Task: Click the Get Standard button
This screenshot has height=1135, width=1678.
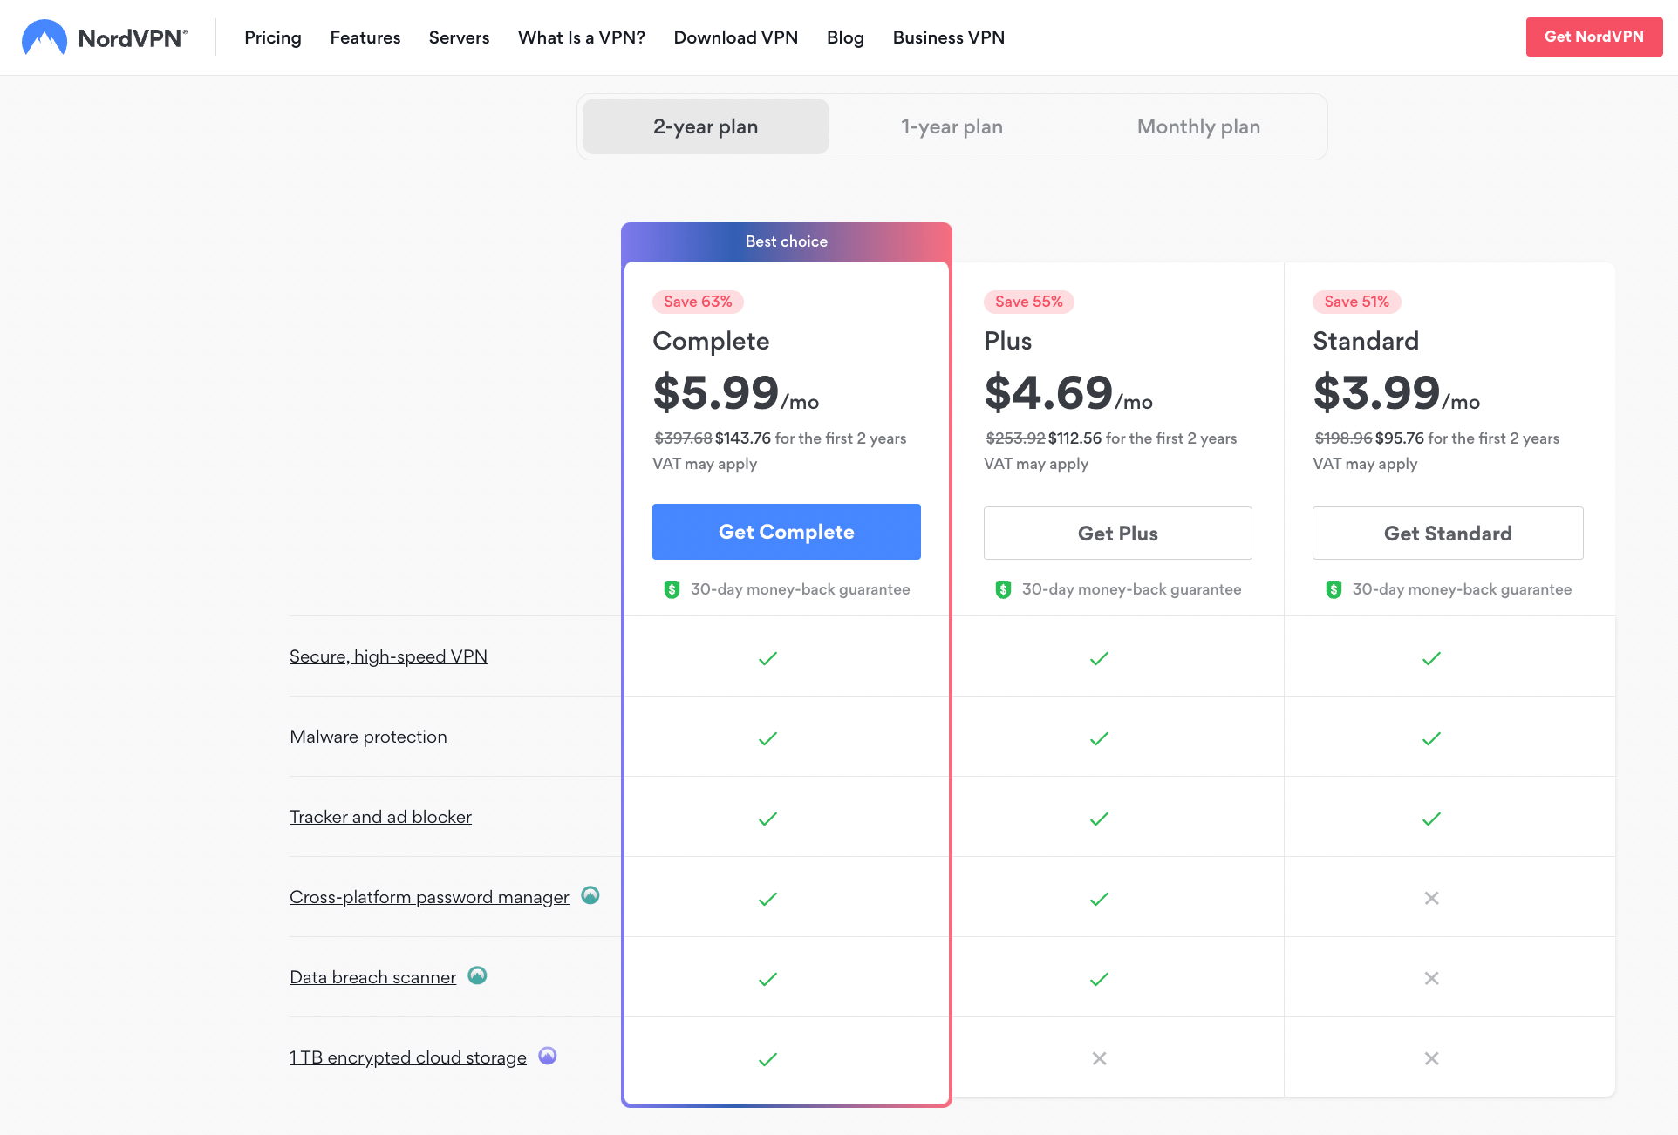Action: [1447, 533]
